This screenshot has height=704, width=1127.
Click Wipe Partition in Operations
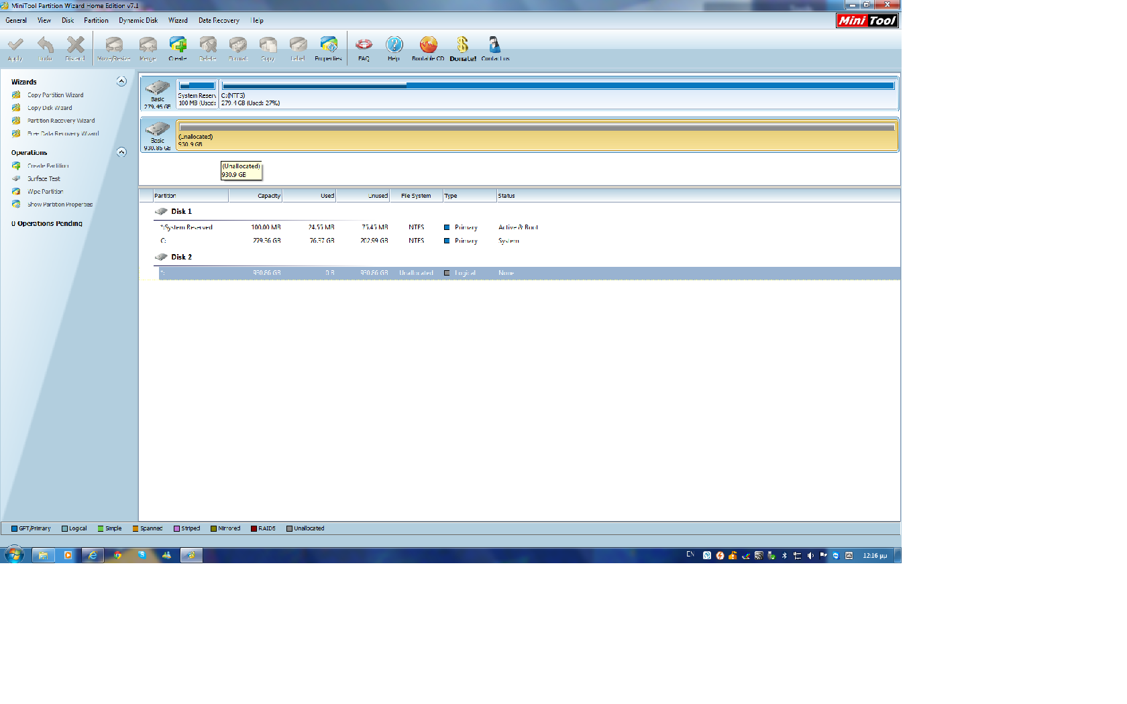click(45, 191)
